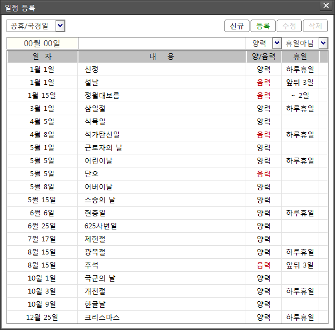335x330 pixels.
Task: Select the 석가탄신일 row
Action: coord(168,135)
